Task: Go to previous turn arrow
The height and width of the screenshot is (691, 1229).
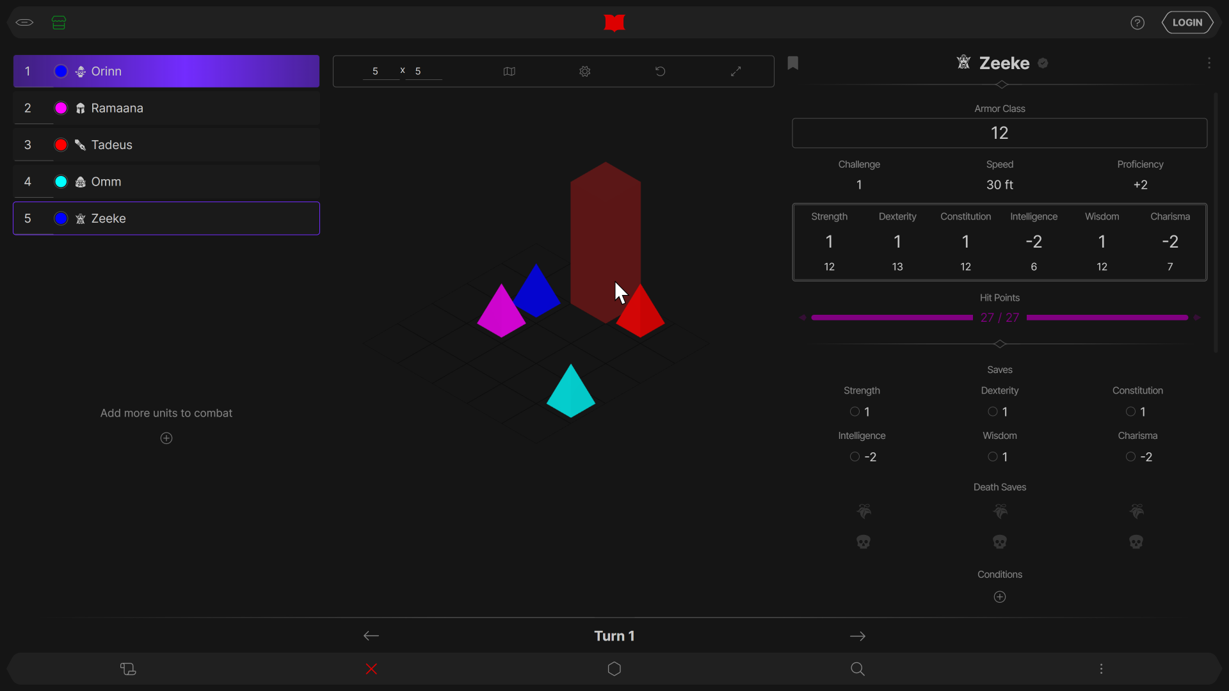Action: tap(371, 636)
